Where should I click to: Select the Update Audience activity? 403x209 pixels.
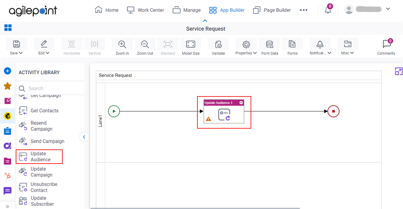click(39, 157)
